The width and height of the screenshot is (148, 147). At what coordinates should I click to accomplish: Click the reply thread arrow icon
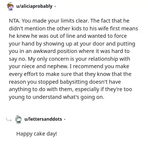9,119
